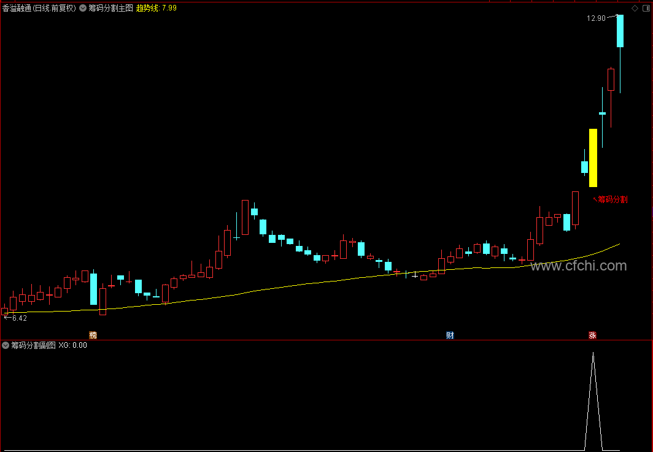Viewport: 653px width, 452px height.
Task: Open the 筹码分割主图 indicator dropdown arrow
Action: click(x=83, y=8)
